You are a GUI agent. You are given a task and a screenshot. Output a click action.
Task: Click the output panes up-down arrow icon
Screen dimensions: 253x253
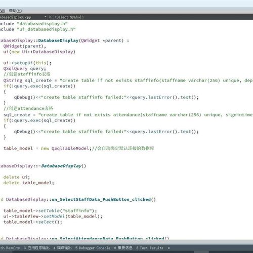click(x=168, y=248)
